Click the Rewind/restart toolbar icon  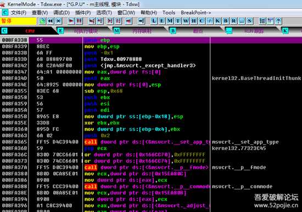(51, 21)
